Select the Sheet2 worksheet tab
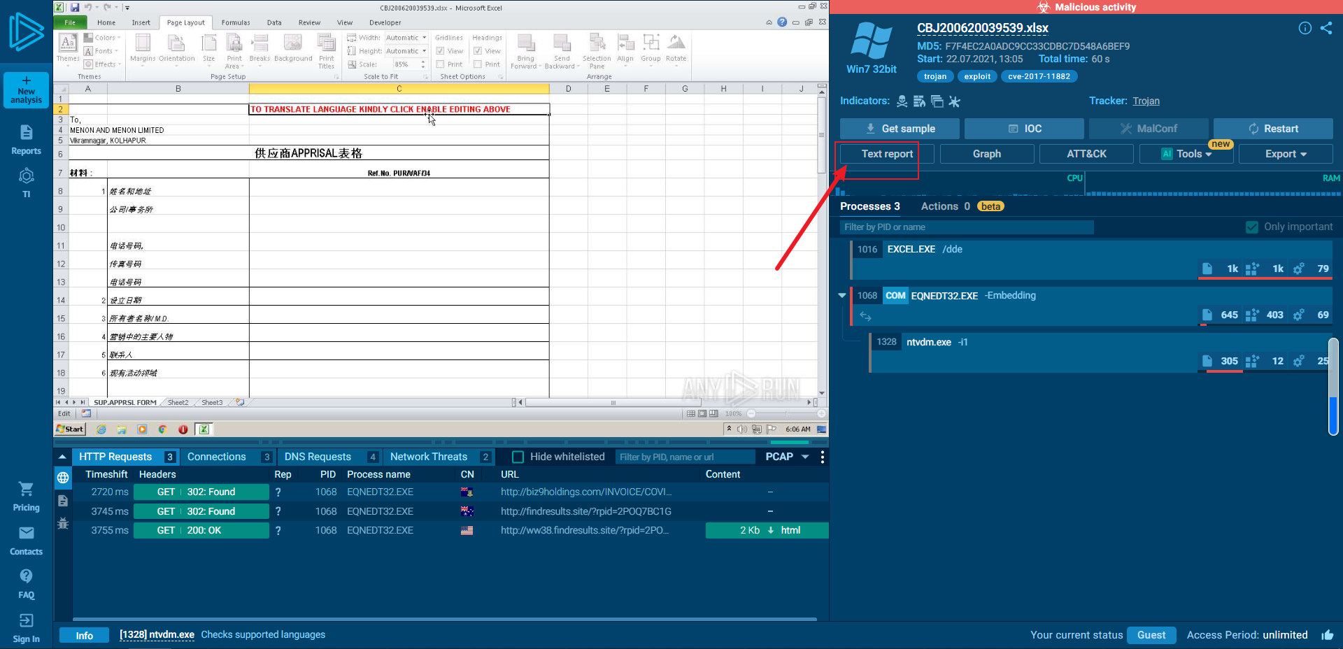This screenshot has width=1343, height=649. 178,403
